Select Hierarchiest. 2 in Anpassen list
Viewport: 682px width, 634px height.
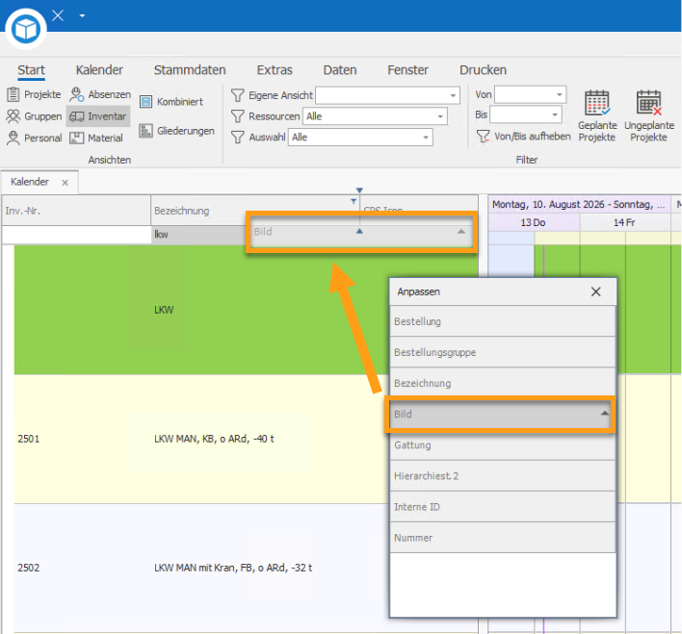503,476
